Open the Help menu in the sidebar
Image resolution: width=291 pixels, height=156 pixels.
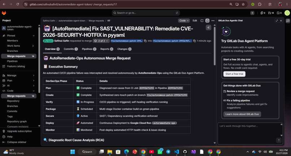(x=10, y=137)
